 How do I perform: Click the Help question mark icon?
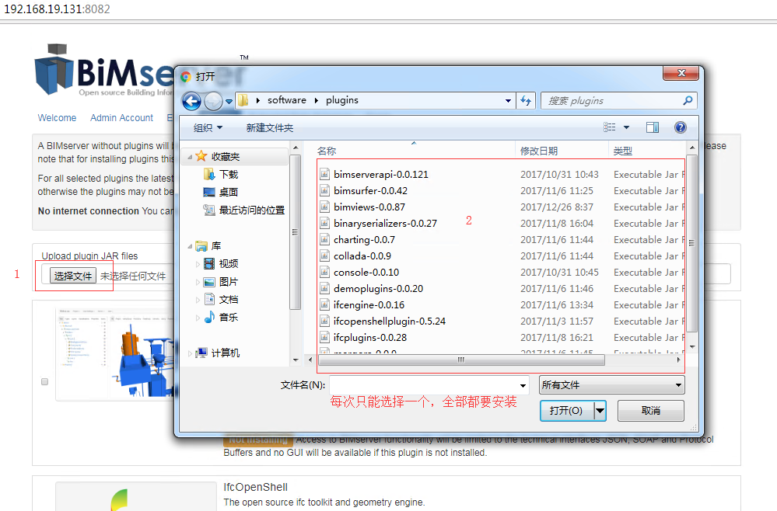tap(681, 127)
